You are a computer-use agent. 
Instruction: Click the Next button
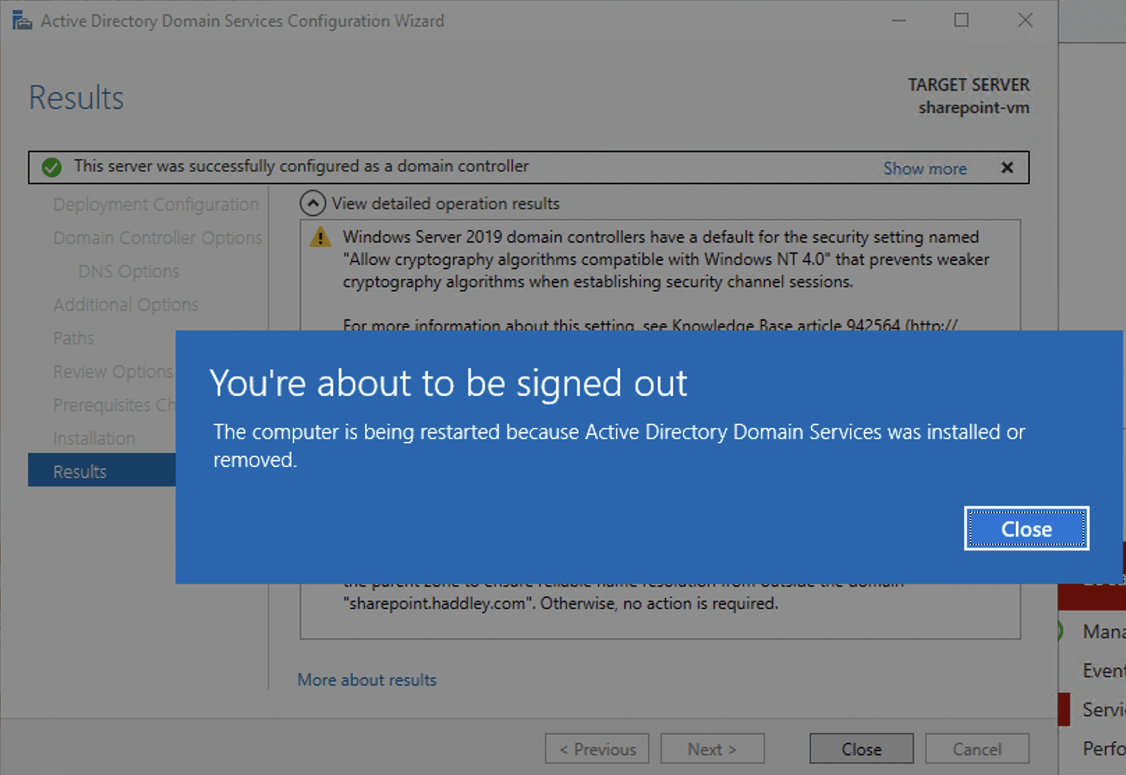712,749
